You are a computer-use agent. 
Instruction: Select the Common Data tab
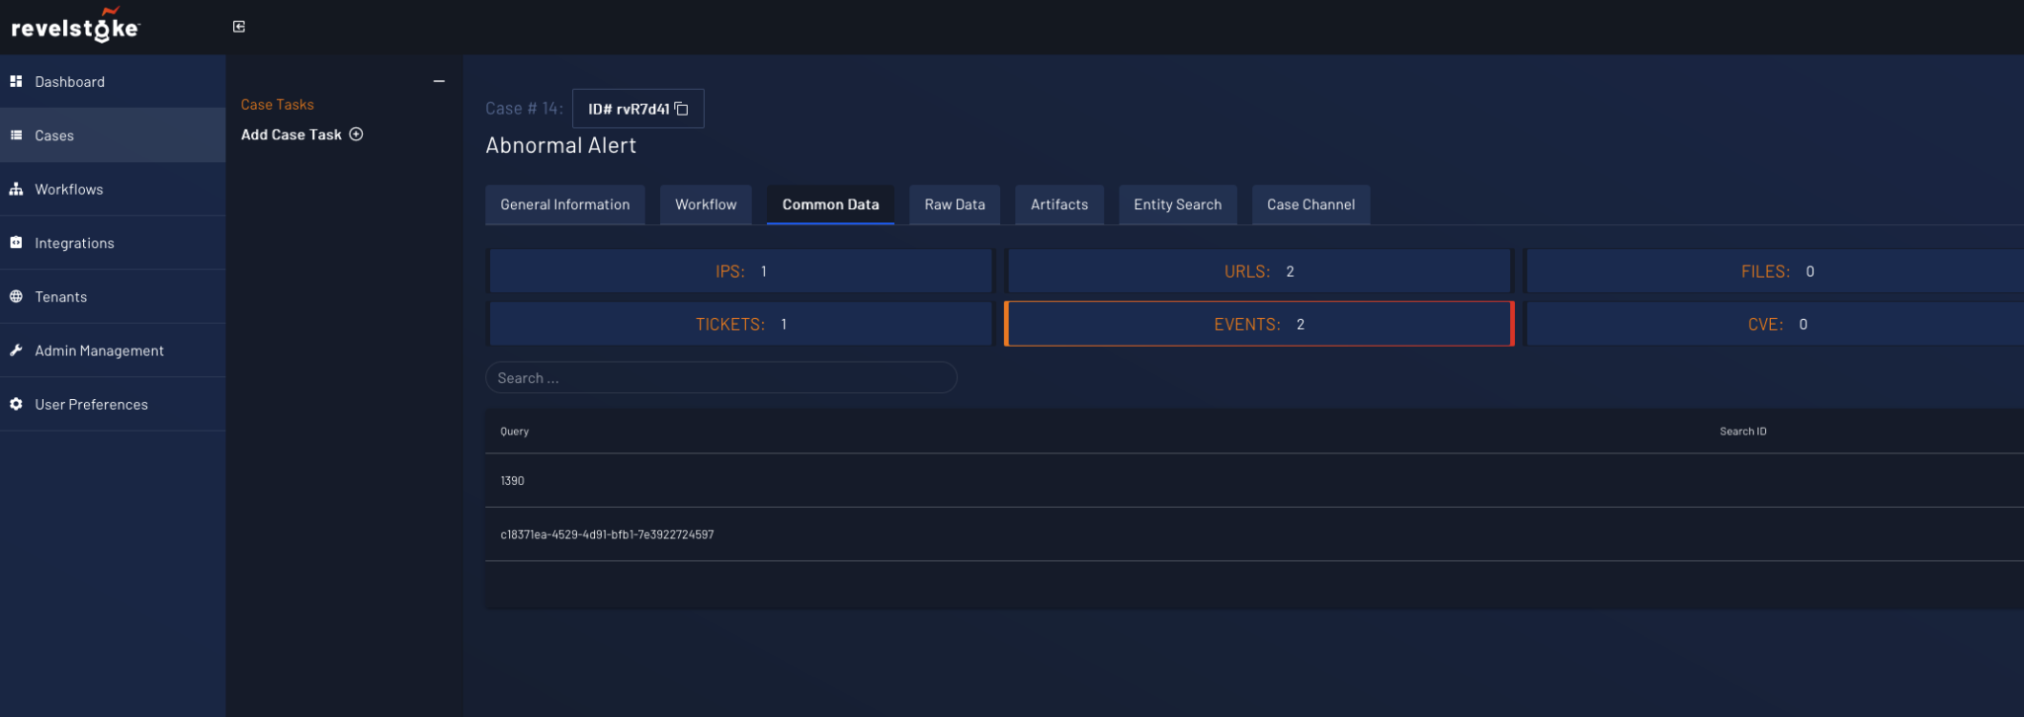click(830, 204)
